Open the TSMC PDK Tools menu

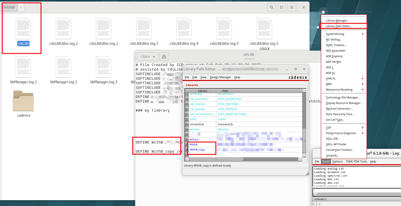(x=356, y=161)
